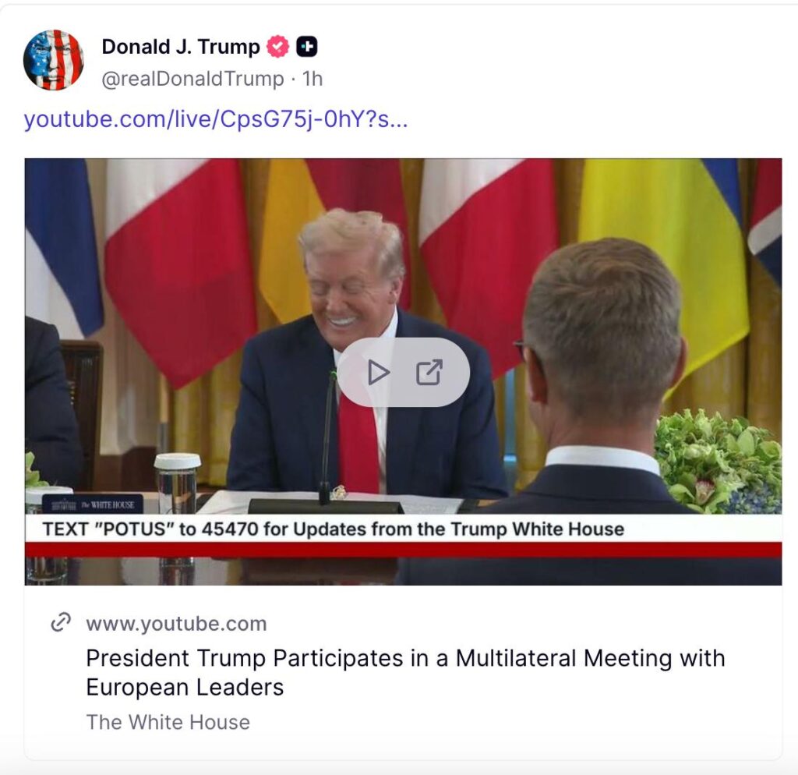This screenshot has height=775, width=798.
Task: Click the red verified checkmark badge
Action: [x=278, y=47]
